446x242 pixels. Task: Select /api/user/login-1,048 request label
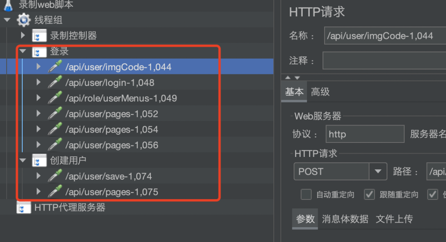[x=110, y=83]
